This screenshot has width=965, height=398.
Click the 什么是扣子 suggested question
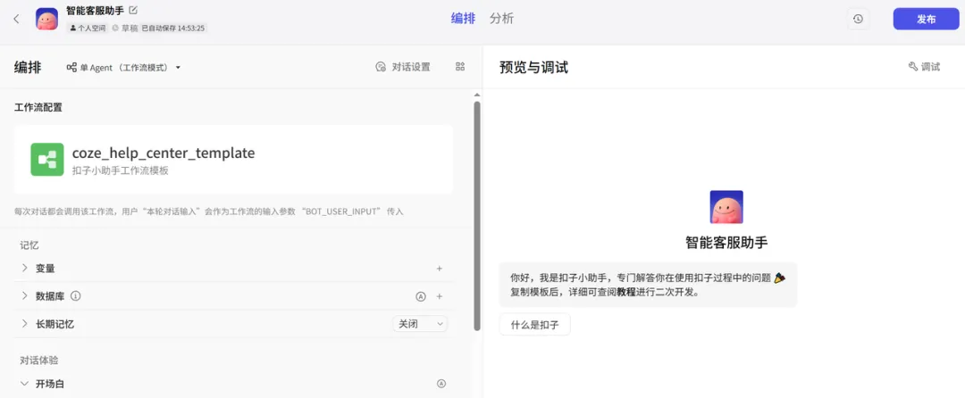534,325
